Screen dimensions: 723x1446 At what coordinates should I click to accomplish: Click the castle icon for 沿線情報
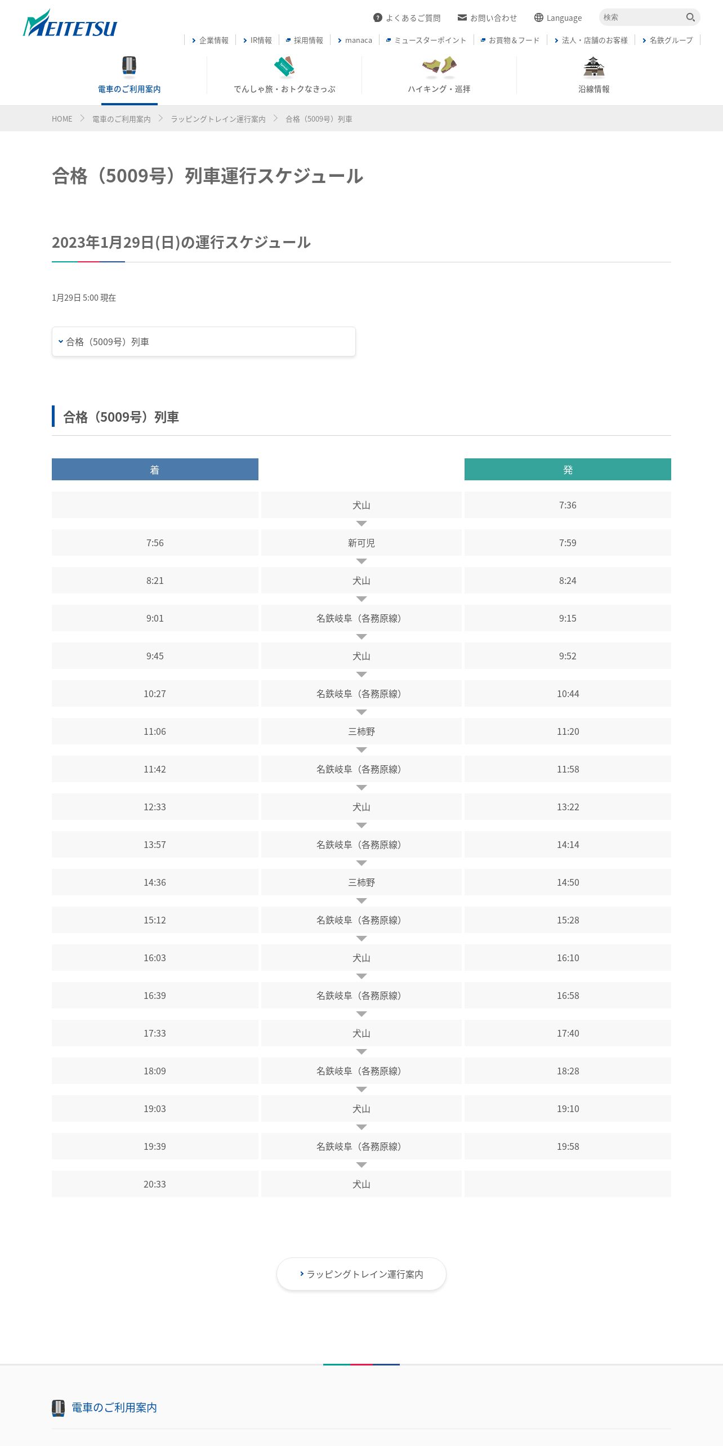click(x=594, y=66)
